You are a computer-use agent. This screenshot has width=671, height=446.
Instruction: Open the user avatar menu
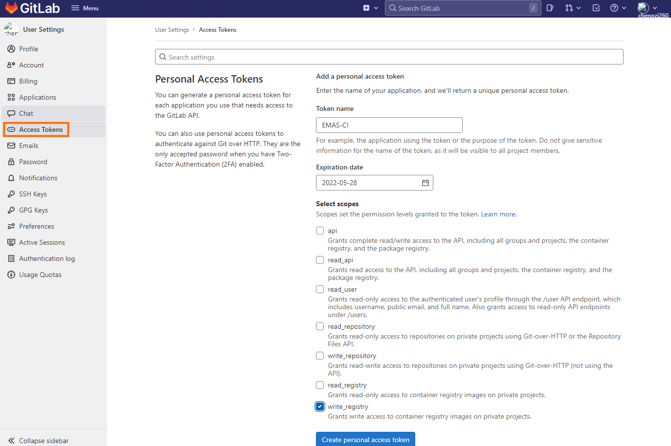pyautogui.click(x=643, y=8)
